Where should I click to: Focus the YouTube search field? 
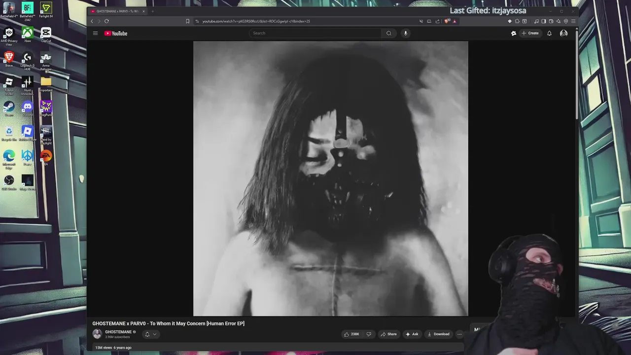315,33
